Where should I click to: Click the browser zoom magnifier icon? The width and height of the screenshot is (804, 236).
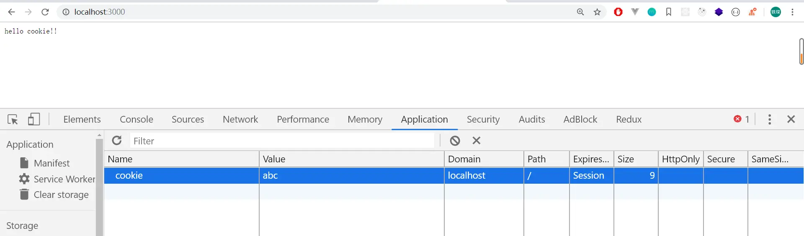580,12
